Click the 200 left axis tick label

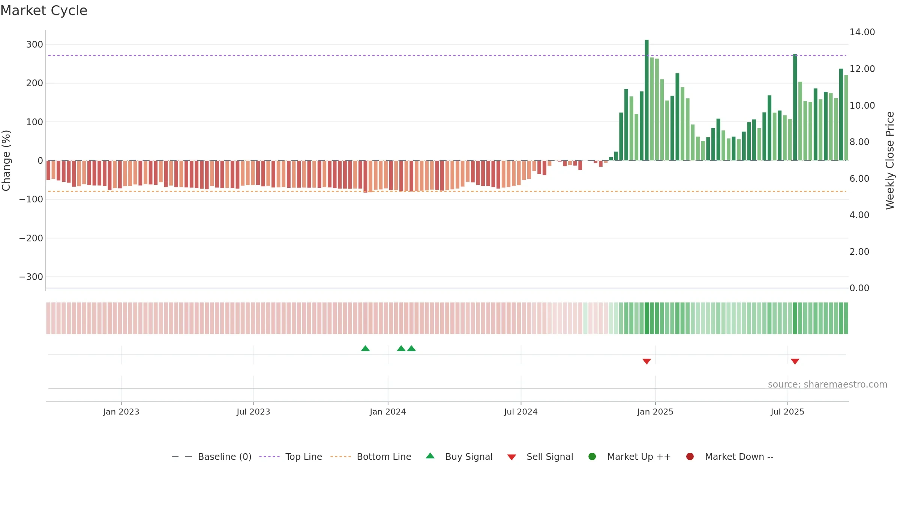[x=34, y=83]
